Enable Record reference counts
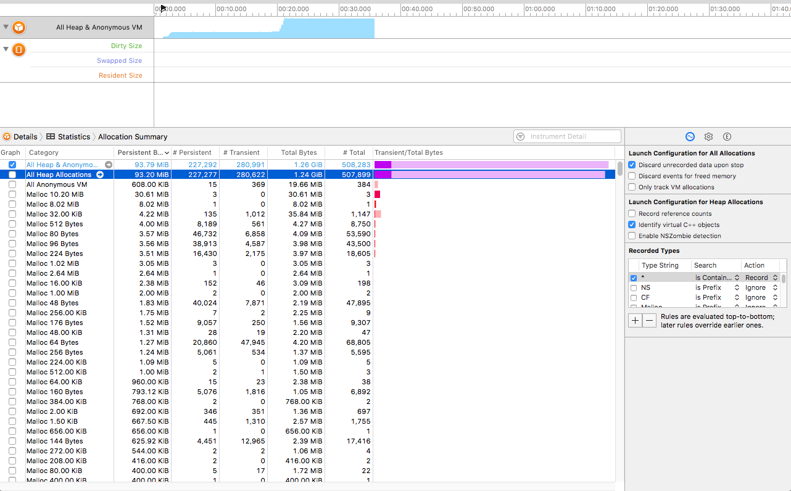Screen dimensions: 791x491 [x=632, y=213]
